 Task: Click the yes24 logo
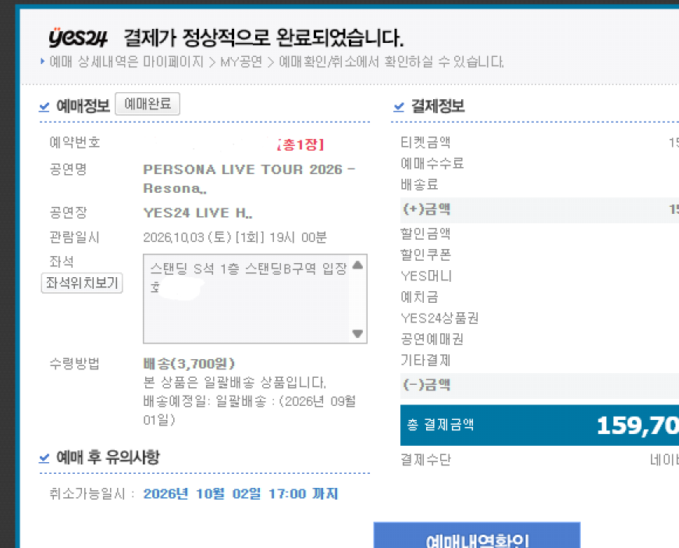pos(77,37)
